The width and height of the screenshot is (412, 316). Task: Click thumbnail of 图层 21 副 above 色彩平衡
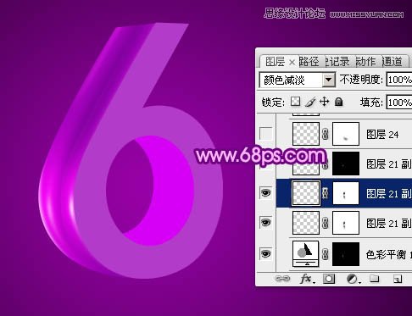pos(306,223)
